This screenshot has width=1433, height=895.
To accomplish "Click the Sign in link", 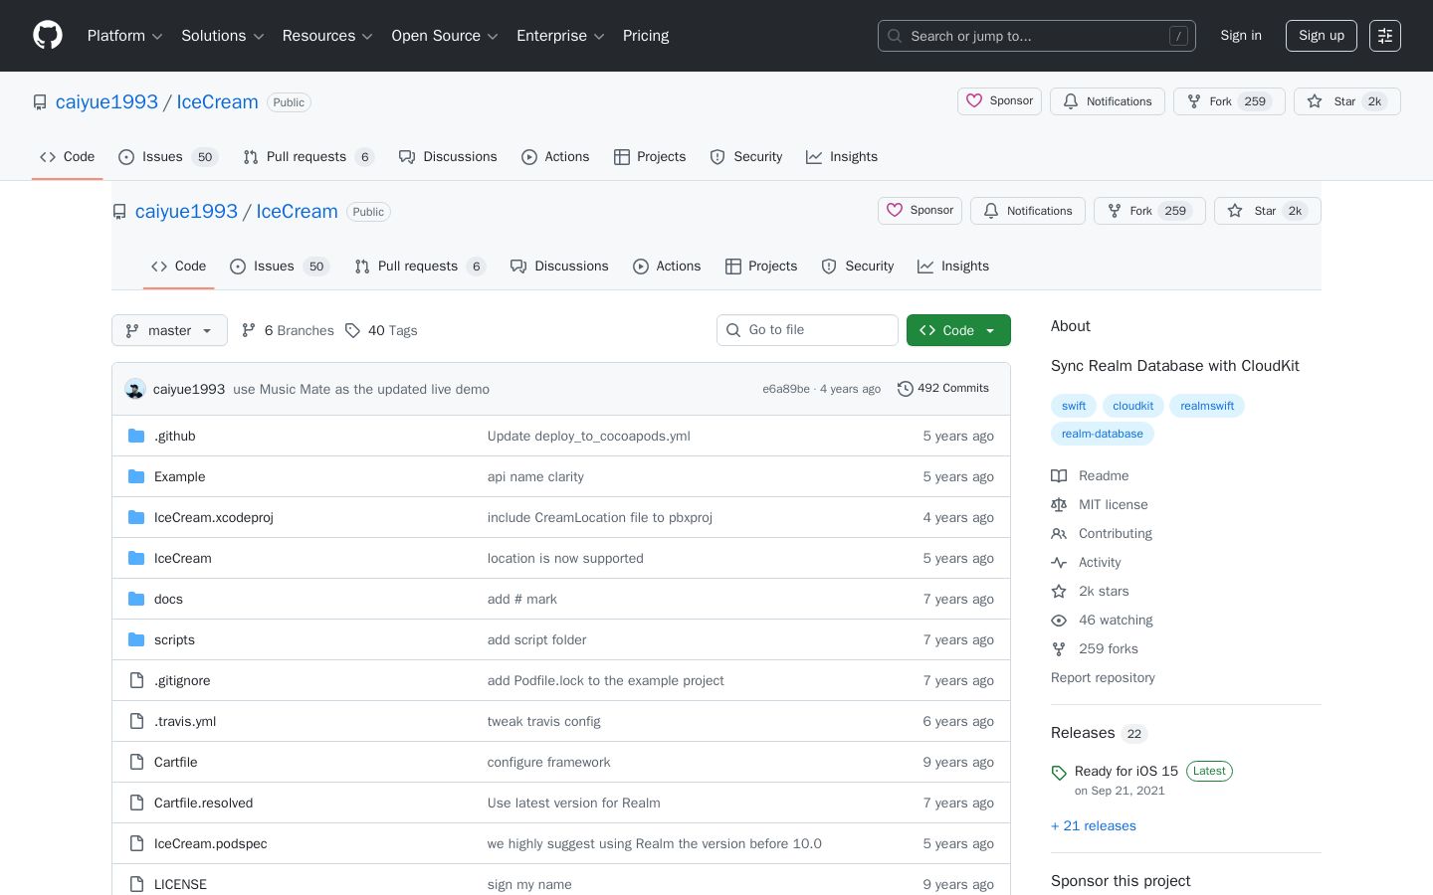I will 1241,36.
